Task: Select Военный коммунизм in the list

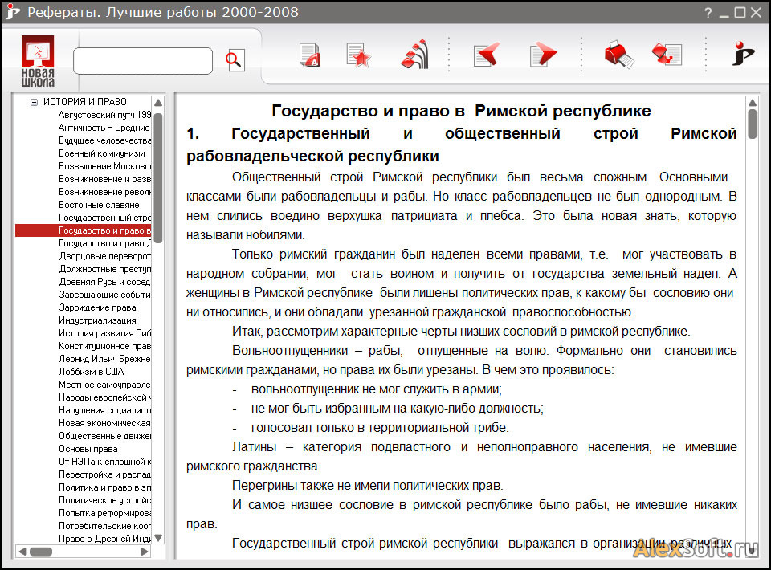Action: coord(102,153)
